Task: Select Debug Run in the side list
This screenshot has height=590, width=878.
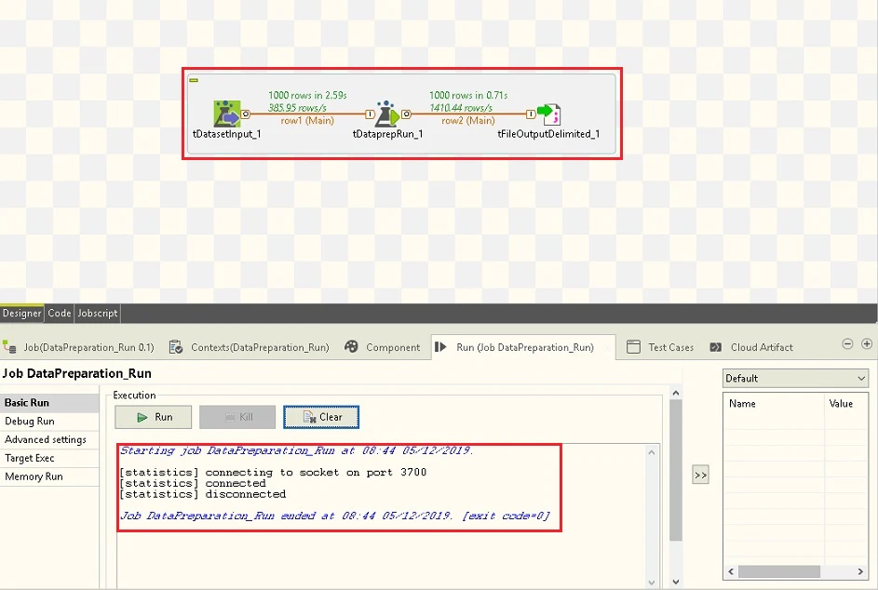Action: 49,421
